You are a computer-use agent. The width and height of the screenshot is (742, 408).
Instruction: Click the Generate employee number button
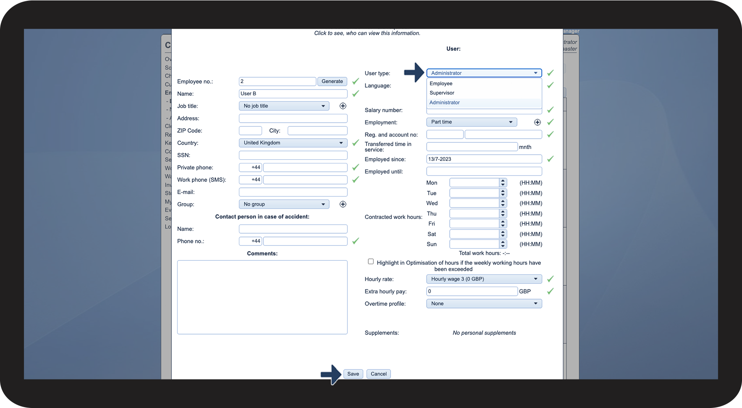pyautogui.click(x=332, y=82)
